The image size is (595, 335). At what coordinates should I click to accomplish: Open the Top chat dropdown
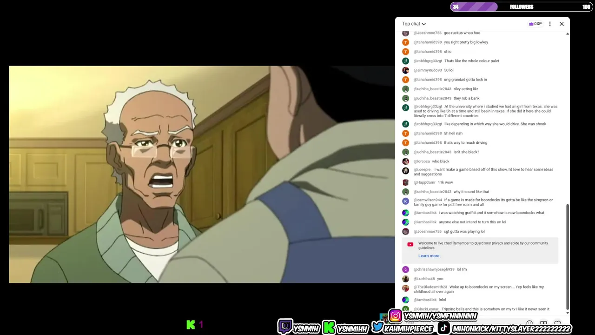pyautogui.click(x=414, y=24)
